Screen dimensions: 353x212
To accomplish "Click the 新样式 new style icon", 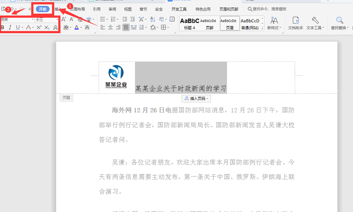I will [x=274, y=23].
